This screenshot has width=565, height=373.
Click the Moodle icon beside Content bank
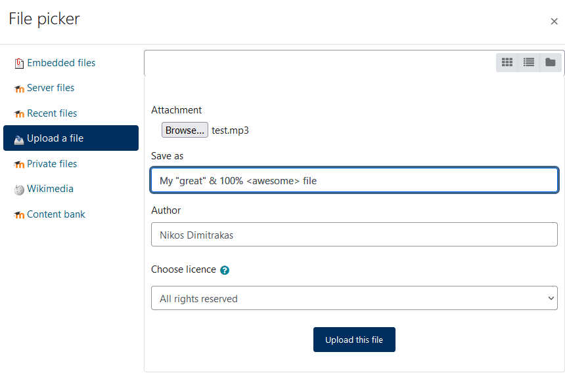click(x=19, y=215)
